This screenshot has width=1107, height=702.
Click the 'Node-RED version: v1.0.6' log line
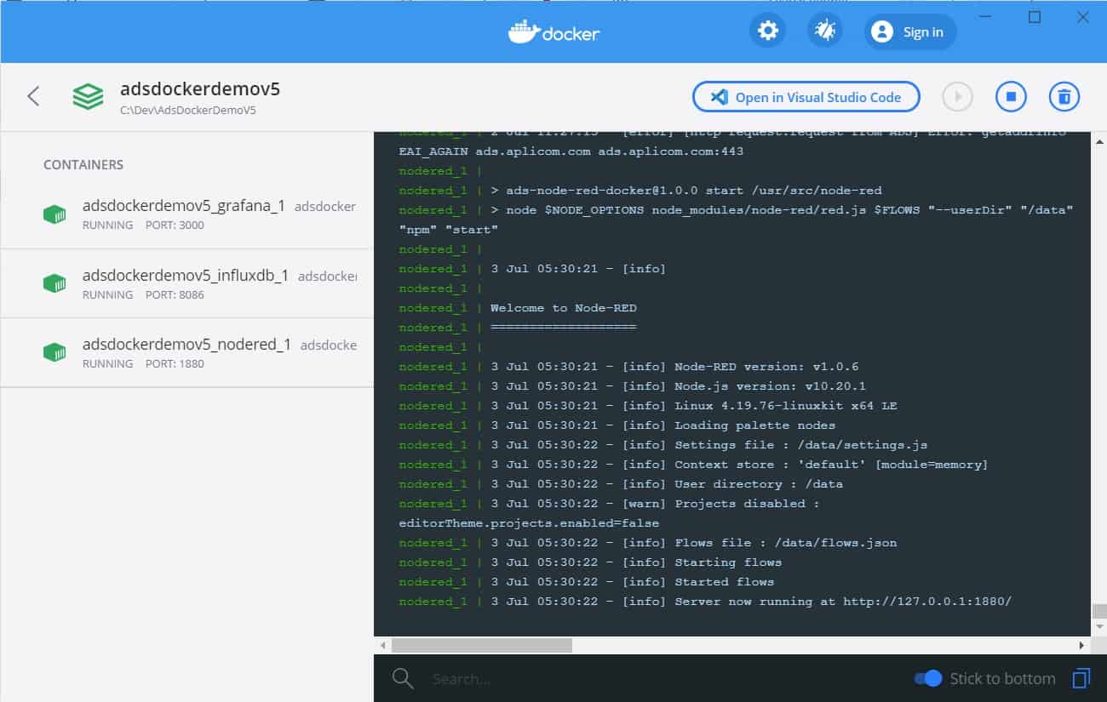point(629,367)
